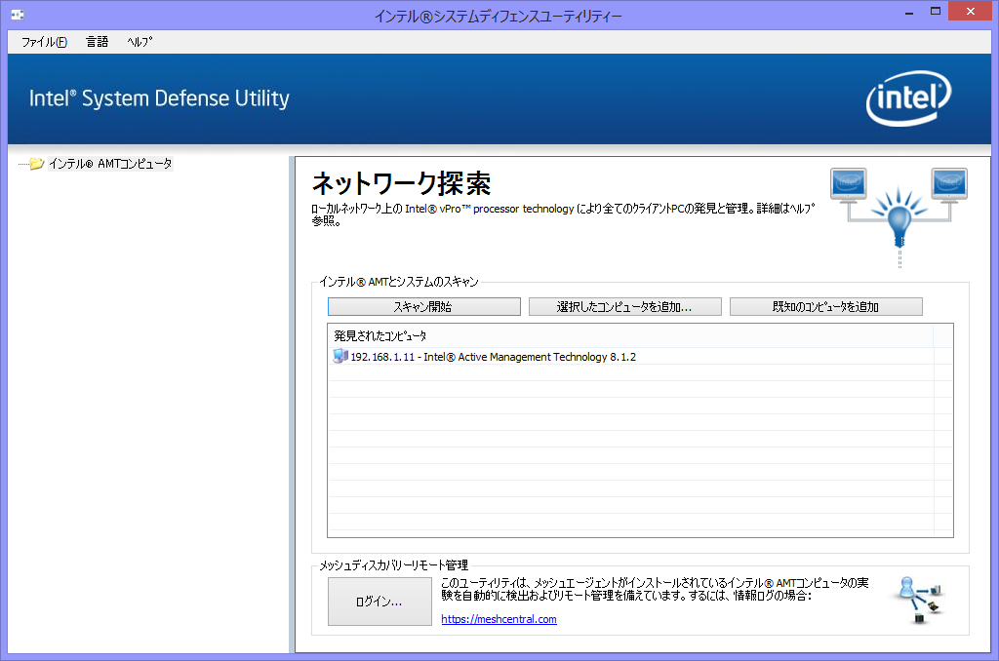Open the ファイル(F) menu
Screen dimensions: 999x661
click(44, 42)
